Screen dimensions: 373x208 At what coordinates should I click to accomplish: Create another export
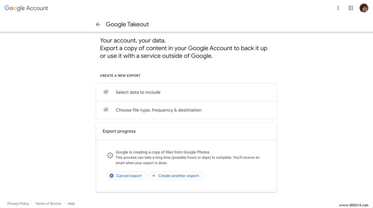[176, 176]
